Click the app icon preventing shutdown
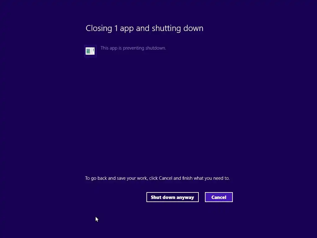 (90, 51)
